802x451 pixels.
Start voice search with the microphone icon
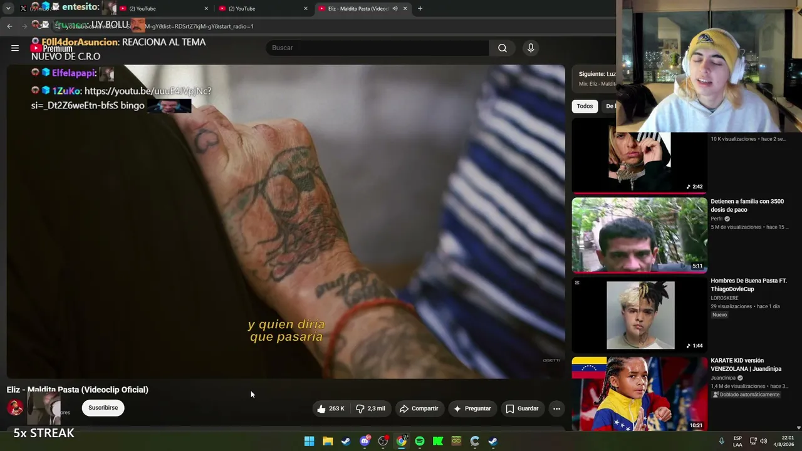(531, 48)
